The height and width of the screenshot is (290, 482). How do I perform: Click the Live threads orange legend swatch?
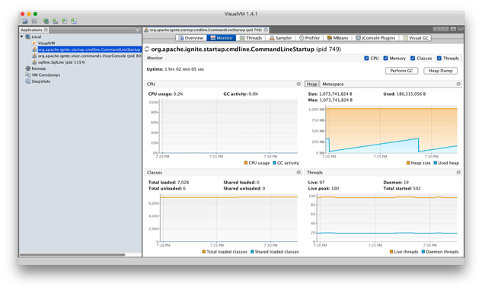click(x=391, y=252)
